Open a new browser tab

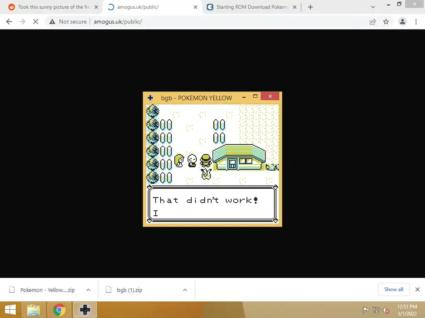pyautogui.click(x=310, y=7)
